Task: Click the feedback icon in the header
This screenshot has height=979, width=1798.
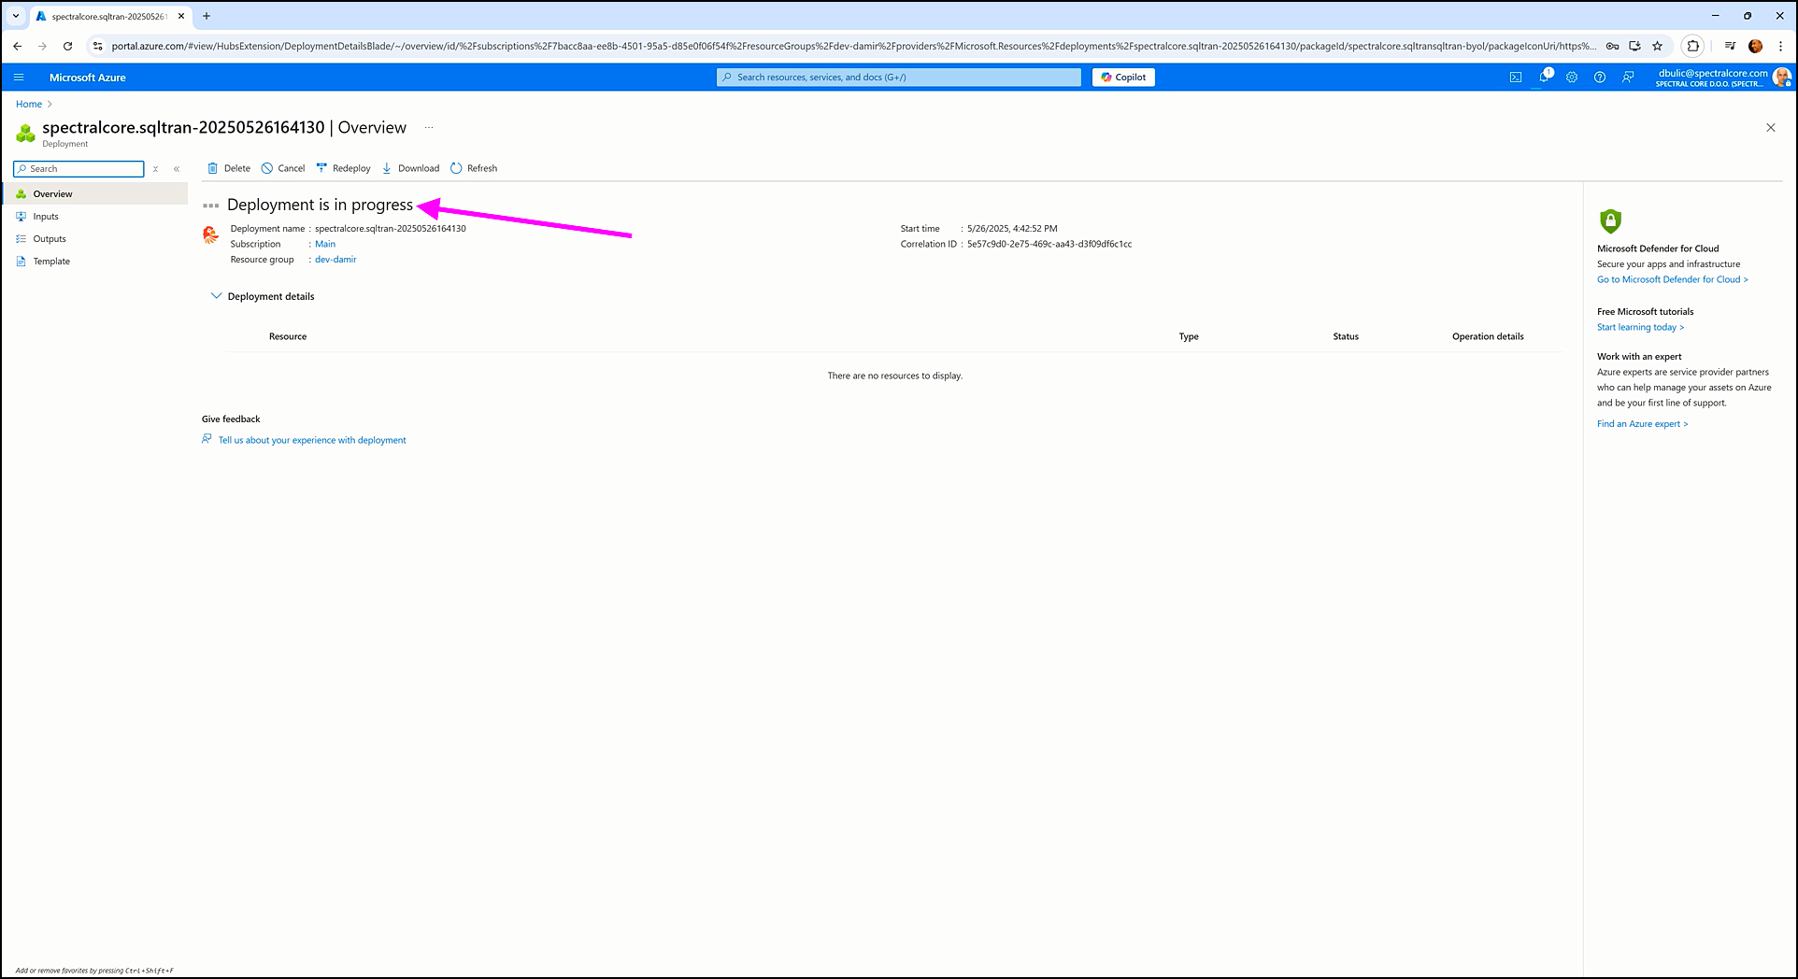Action: point(1628,78)
